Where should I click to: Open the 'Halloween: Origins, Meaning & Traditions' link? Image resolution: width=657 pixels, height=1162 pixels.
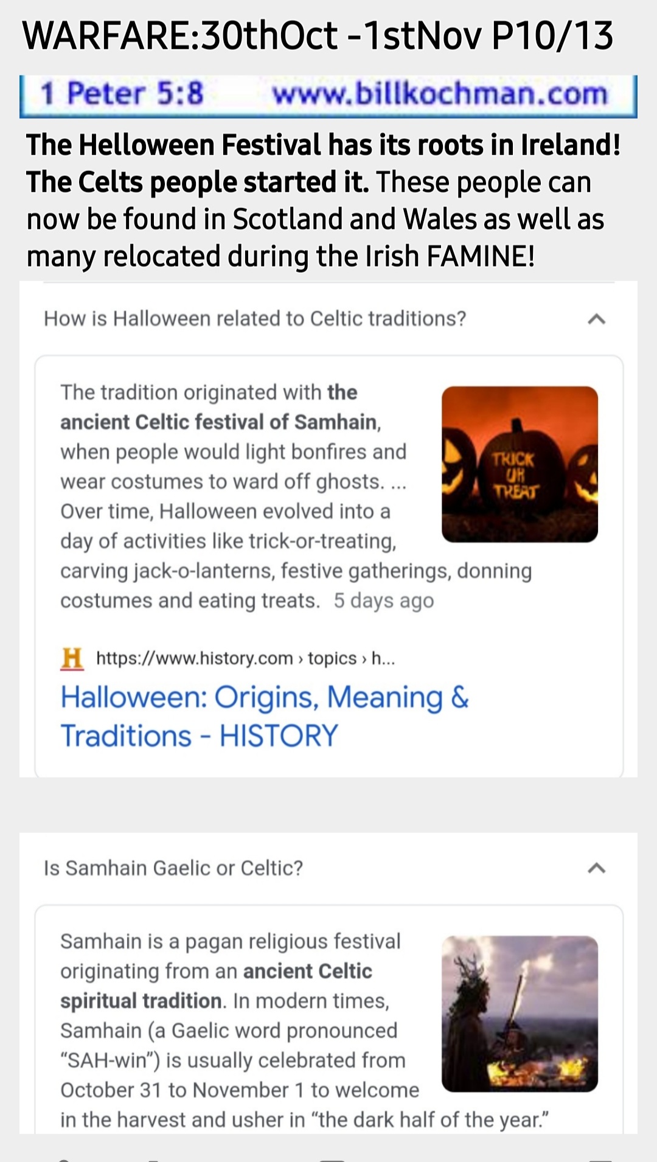pos(264,716)
